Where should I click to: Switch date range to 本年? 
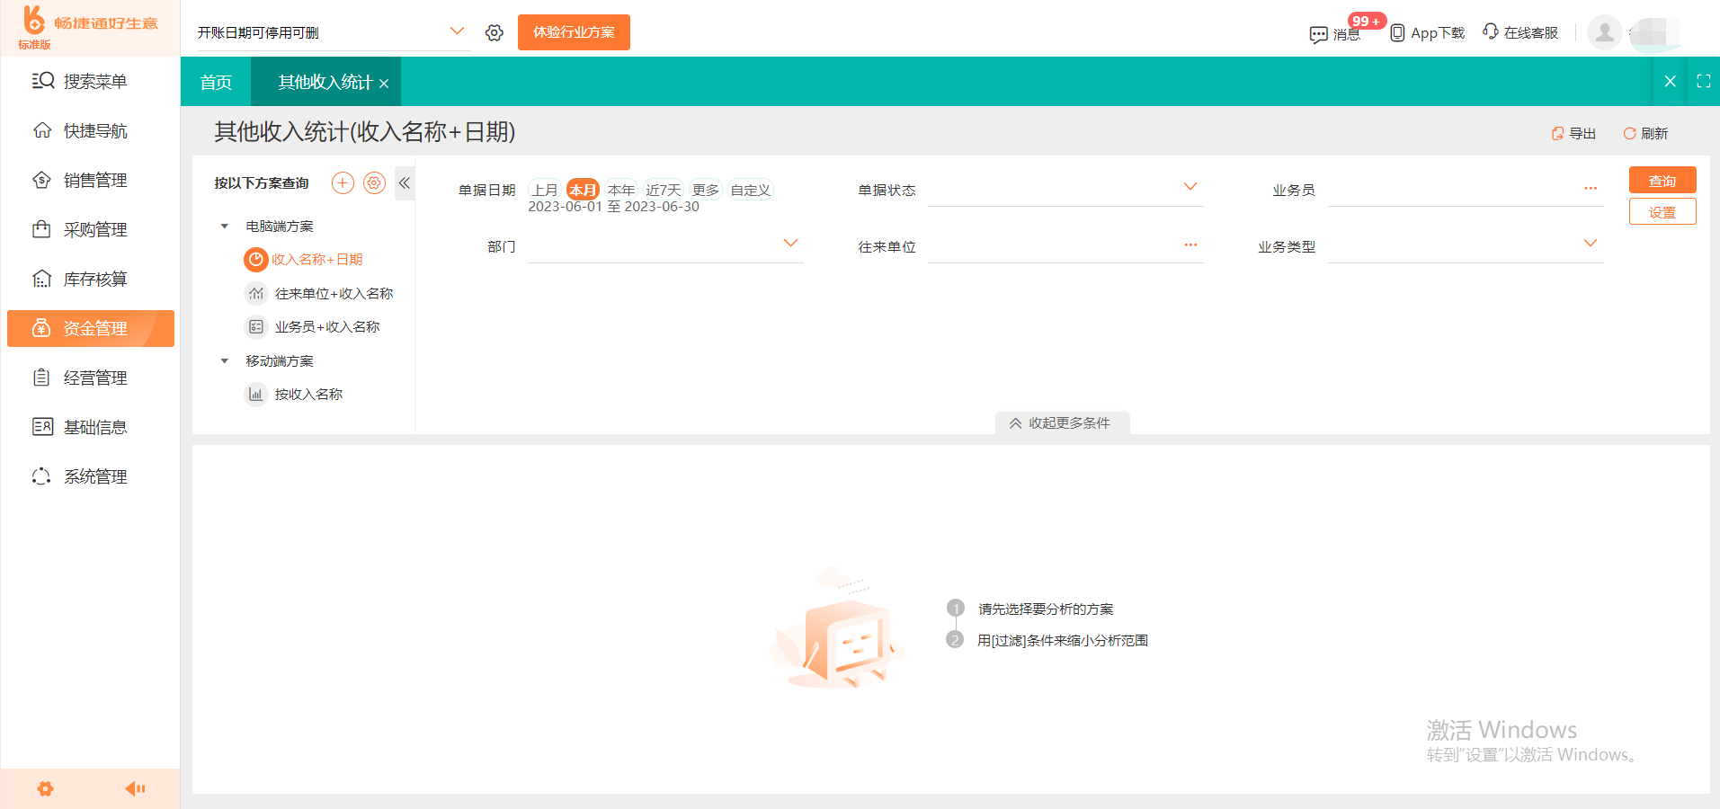point(621,189)
